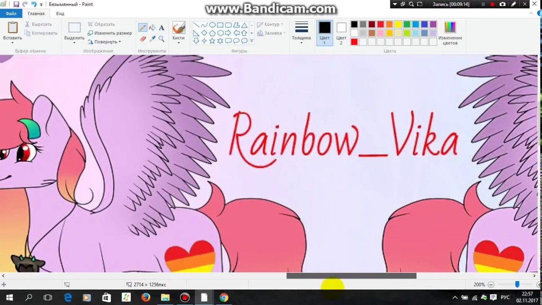Click the Bandicam screenshot camera icon
This screenshot has width=542, height=305.
pyautogui.click(x=502, y=4)
